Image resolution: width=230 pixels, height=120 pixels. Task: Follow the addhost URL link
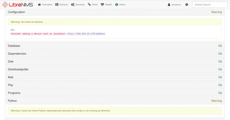pyautogui.click(x=86, y=34)
